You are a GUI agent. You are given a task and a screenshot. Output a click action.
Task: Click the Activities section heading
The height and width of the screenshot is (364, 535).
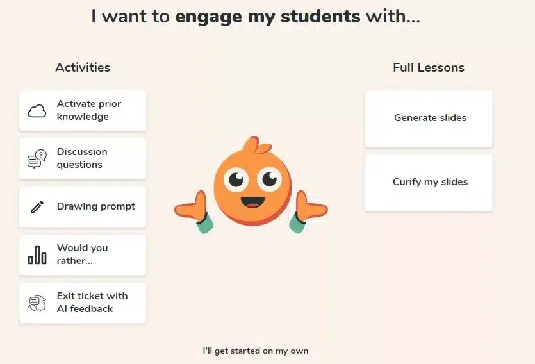(x=83, y=67)
